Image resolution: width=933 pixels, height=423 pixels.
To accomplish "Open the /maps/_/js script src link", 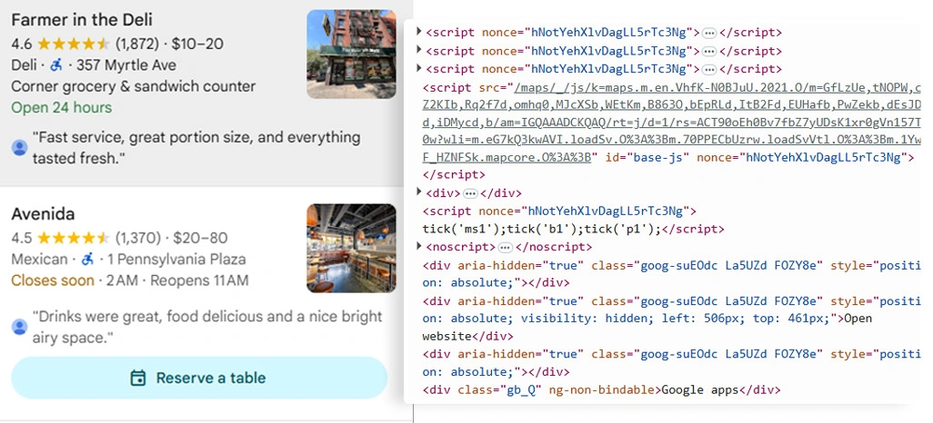I will [672, 123].
